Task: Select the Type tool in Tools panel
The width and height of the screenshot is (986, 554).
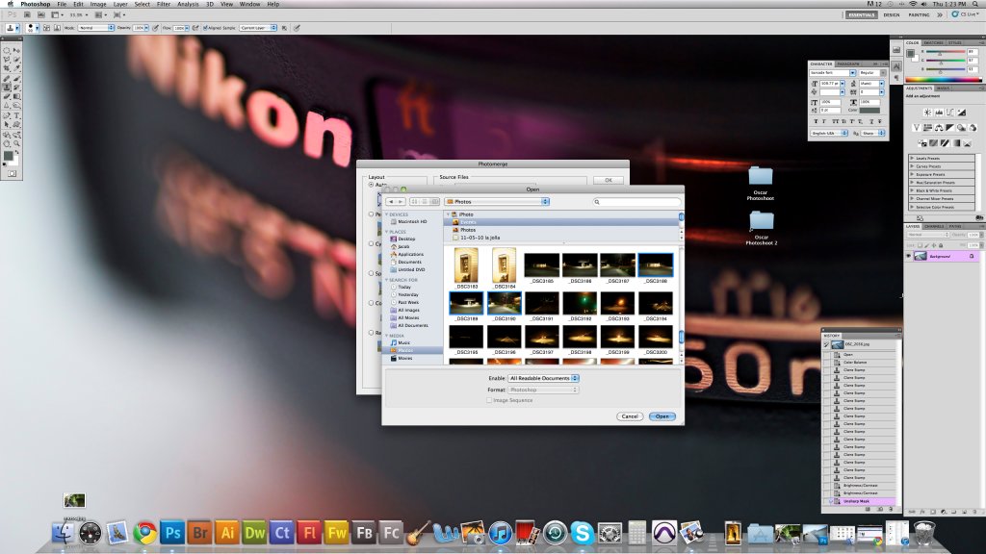Action: (16, 115)
